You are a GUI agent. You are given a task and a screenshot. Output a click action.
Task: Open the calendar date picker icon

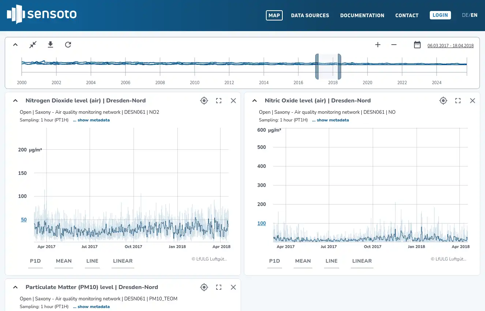click(x=417, y=45)
